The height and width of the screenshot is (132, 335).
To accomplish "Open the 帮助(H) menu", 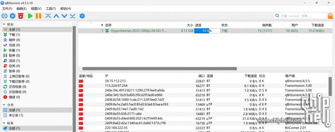I will coord(66,9).
